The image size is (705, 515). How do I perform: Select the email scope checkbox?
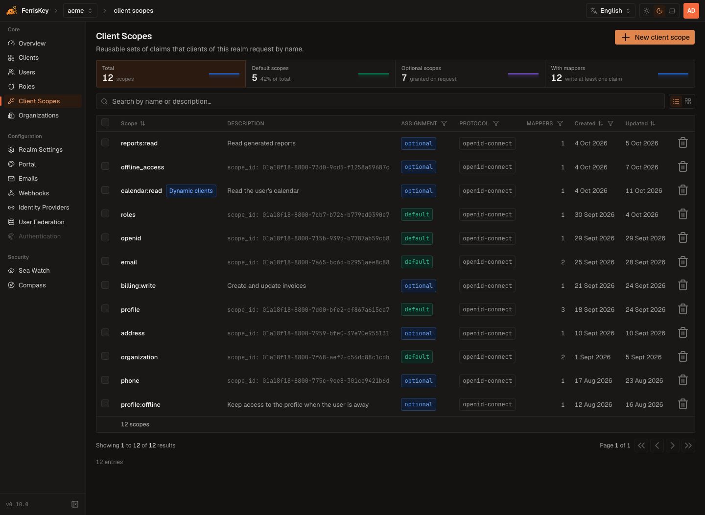(x=105, y=261)
